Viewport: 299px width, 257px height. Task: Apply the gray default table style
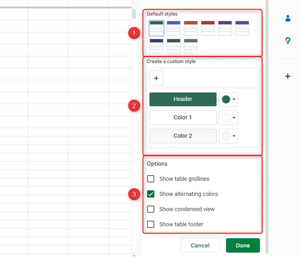tap(191, 46)
